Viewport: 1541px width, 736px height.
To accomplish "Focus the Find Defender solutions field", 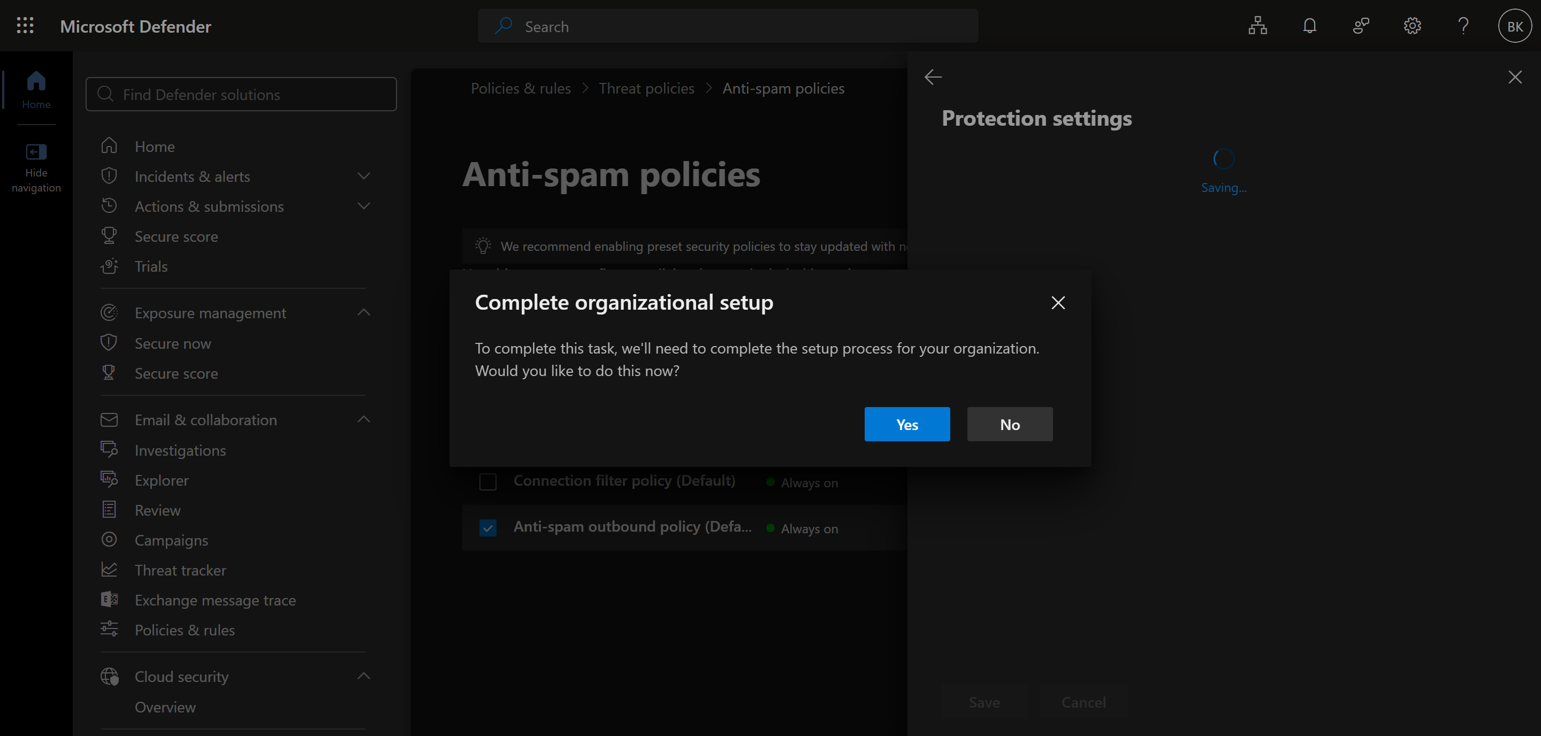I will pyautogui.click(x=240, y=94).
